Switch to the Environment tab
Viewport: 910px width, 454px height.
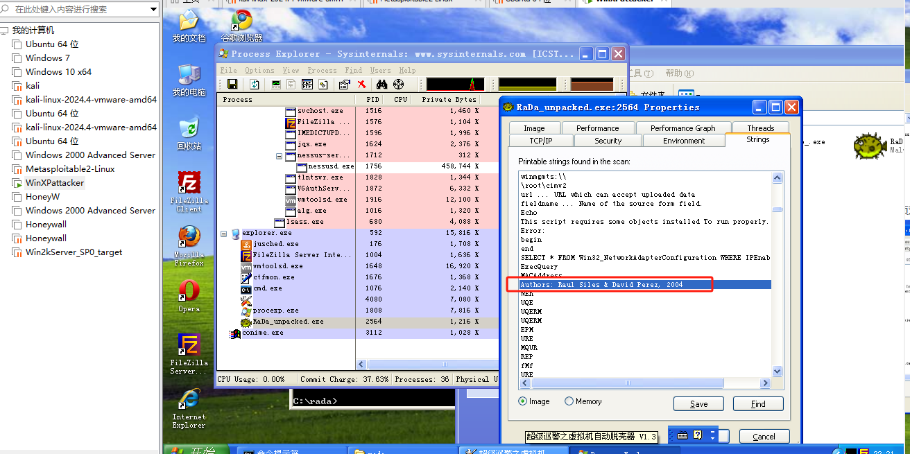(x=684, y=141)
